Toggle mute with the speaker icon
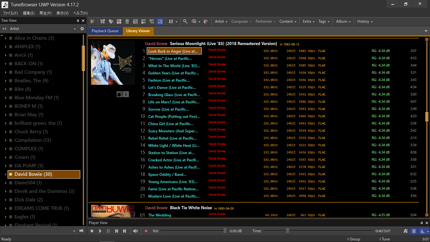The height and width of the screenshot is (242, 430). tap(135, 231)
